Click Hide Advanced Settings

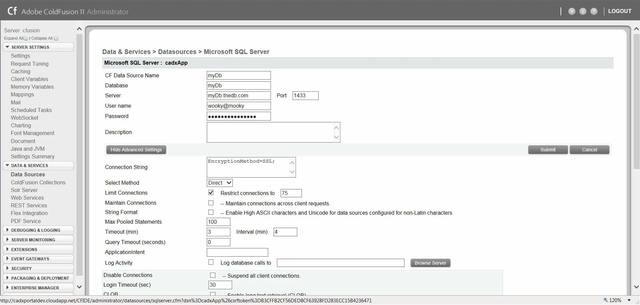click(x=136, y=150)
